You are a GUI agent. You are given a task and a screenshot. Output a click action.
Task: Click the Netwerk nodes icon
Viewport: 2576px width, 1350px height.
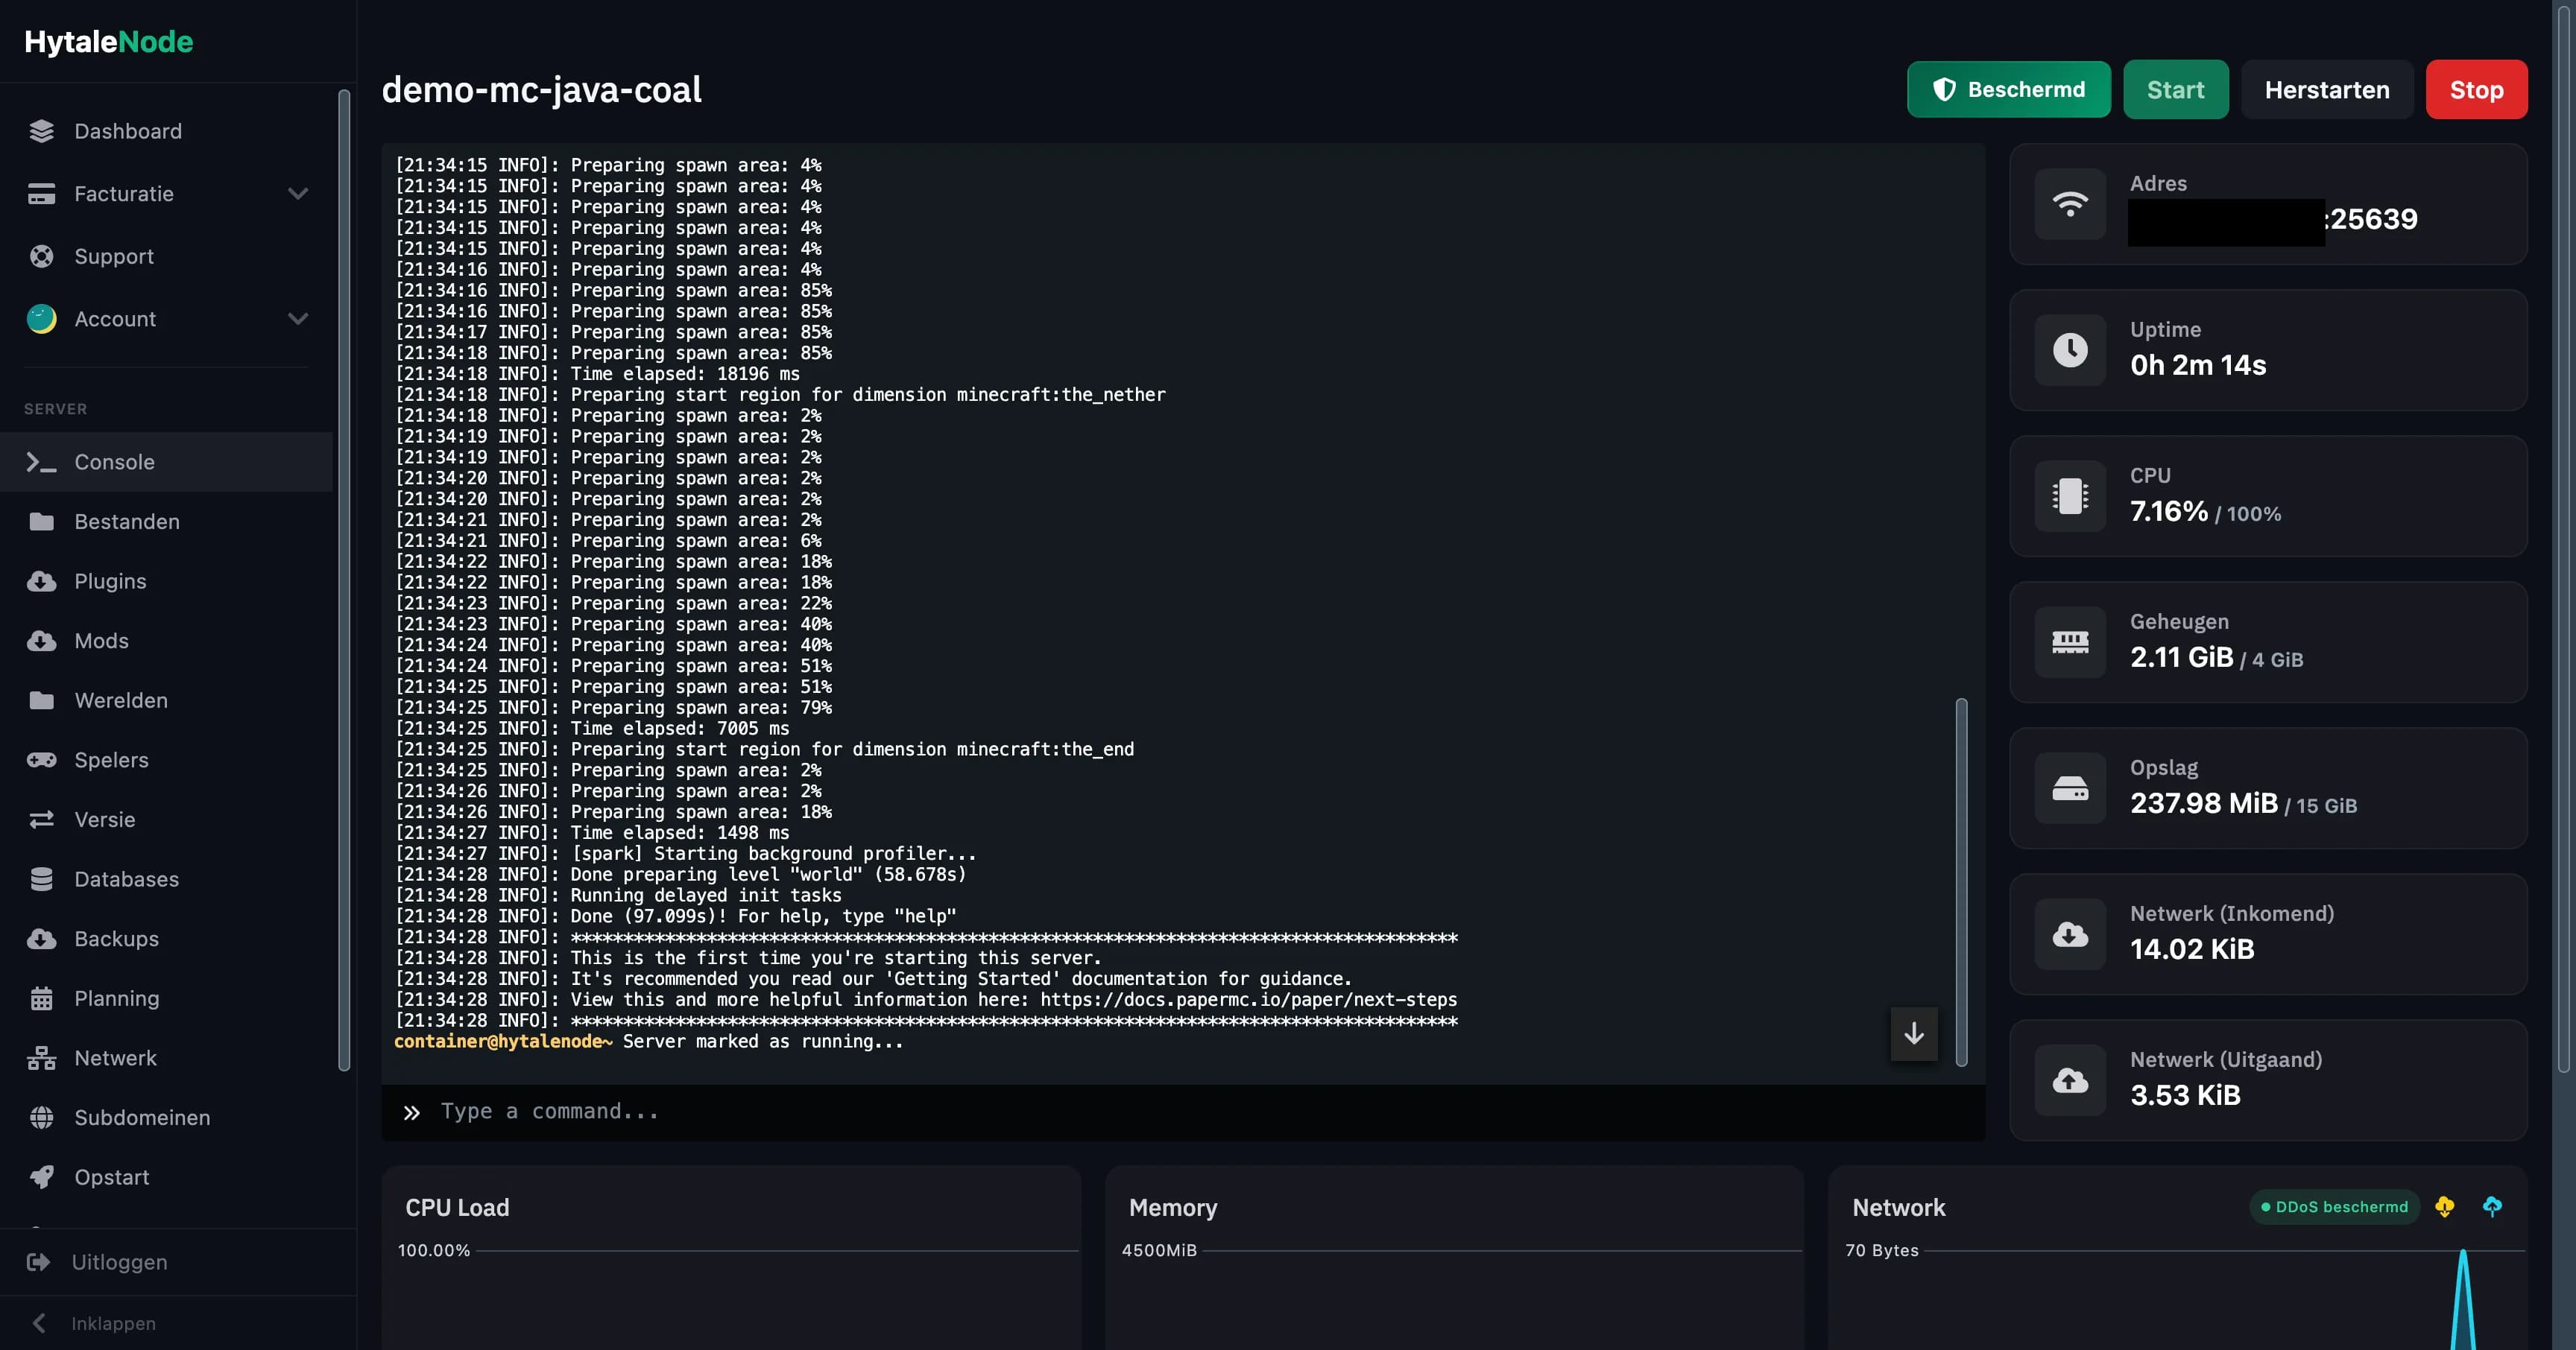pyautogui.click(x=41, y=1057)
